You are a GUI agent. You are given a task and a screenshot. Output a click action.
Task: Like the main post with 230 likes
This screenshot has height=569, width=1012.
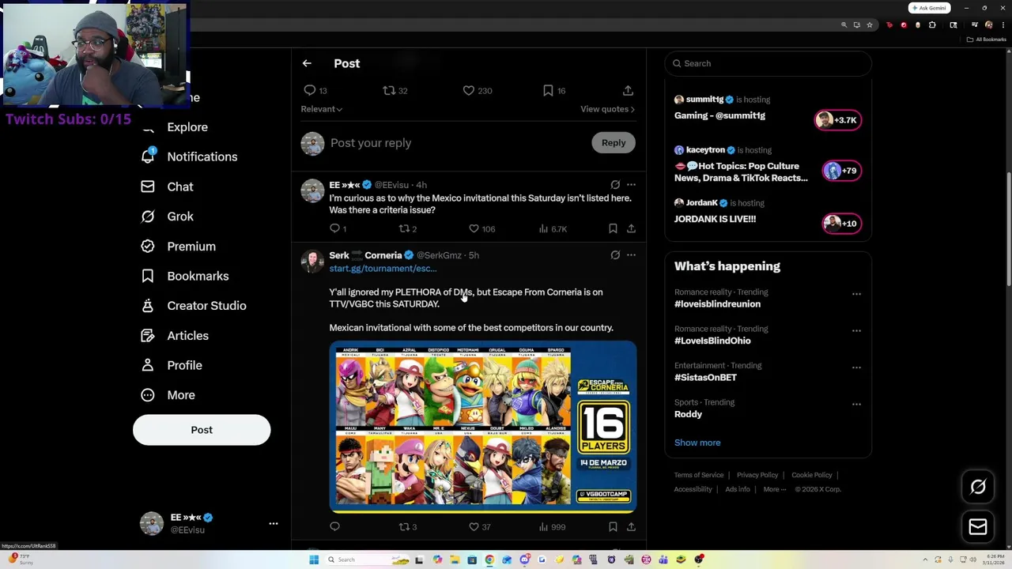[x=469, y=91]
